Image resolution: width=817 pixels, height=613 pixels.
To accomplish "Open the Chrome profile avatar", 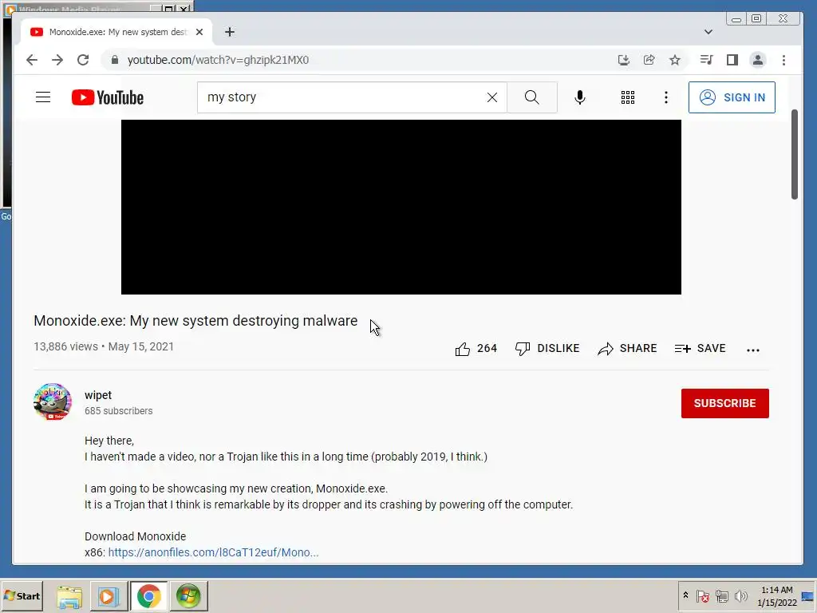I will click(758, 60).
